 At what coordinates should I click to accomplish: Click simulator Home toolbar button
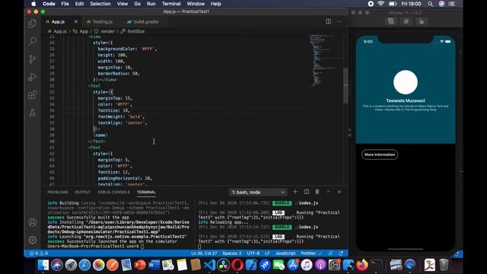pyautogui.click(x=406, y=21)
